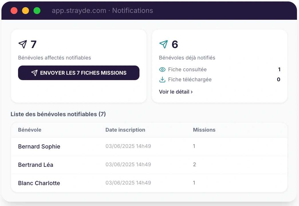299x206 pixels.
Task: Click the Date inscription column header
Action: coord(125,130)
